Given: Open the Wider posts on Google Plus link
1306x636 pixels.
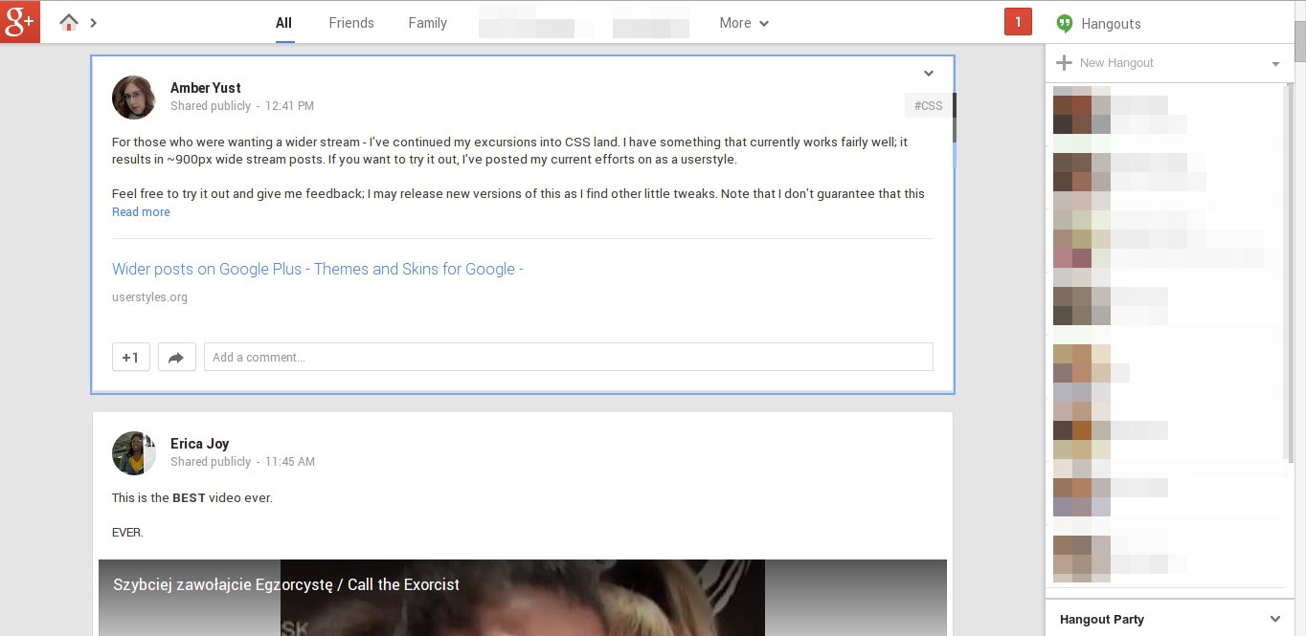Looking at the screenshot, I should tap(318, 269).
